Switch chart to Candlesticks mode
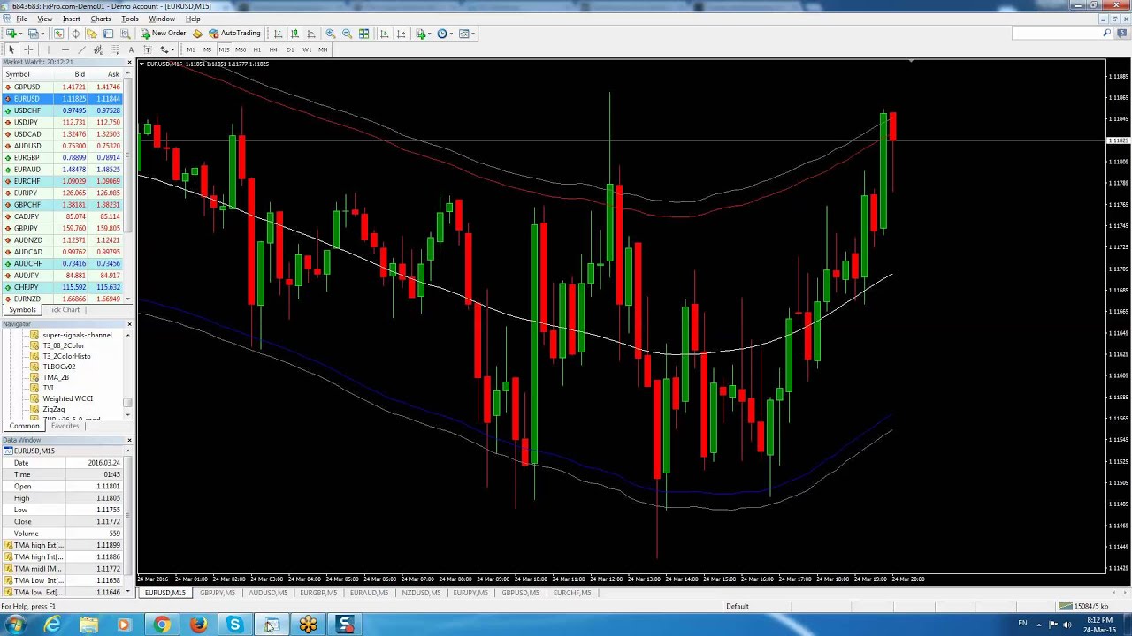 coord(294,34)
